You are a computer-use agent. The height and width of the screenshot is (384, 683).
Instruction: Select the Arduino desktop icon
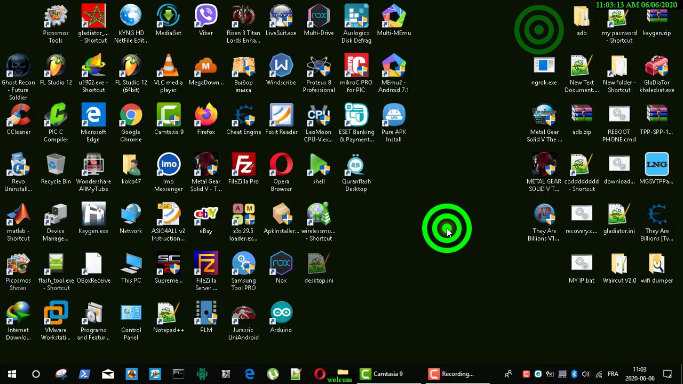pos(281,318)
